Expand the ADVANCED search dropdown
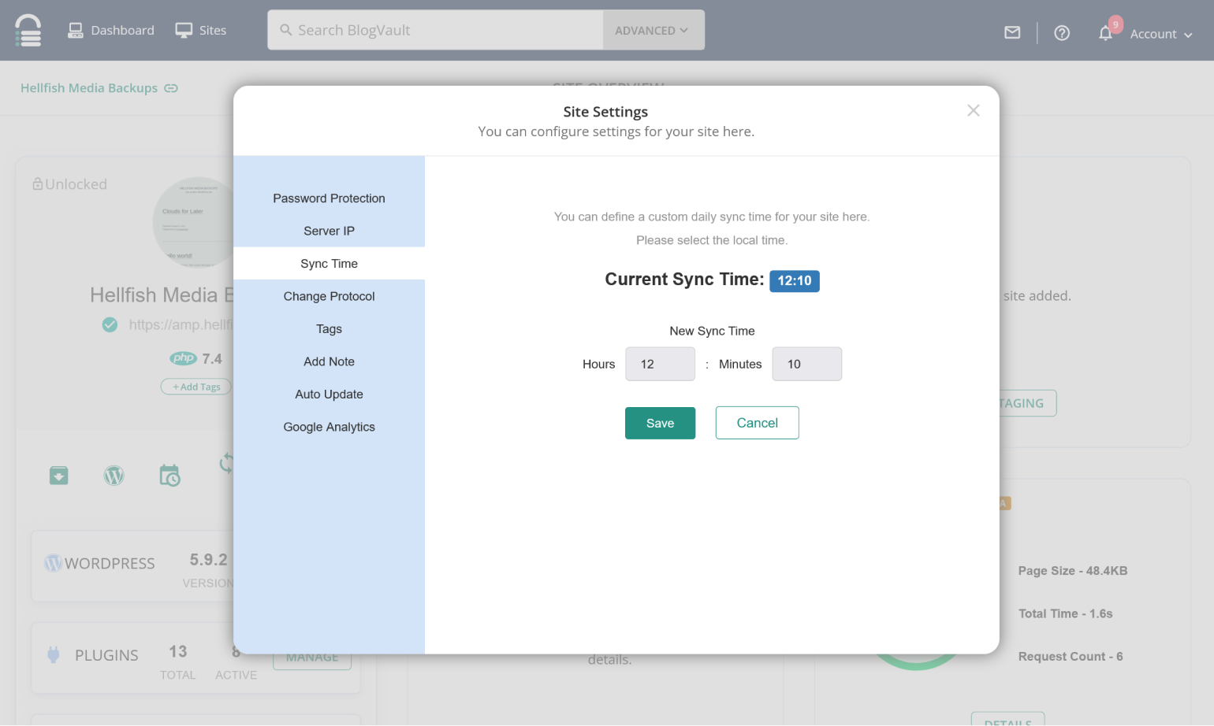Screen dimensions: 1214x726 coord(654,30)
